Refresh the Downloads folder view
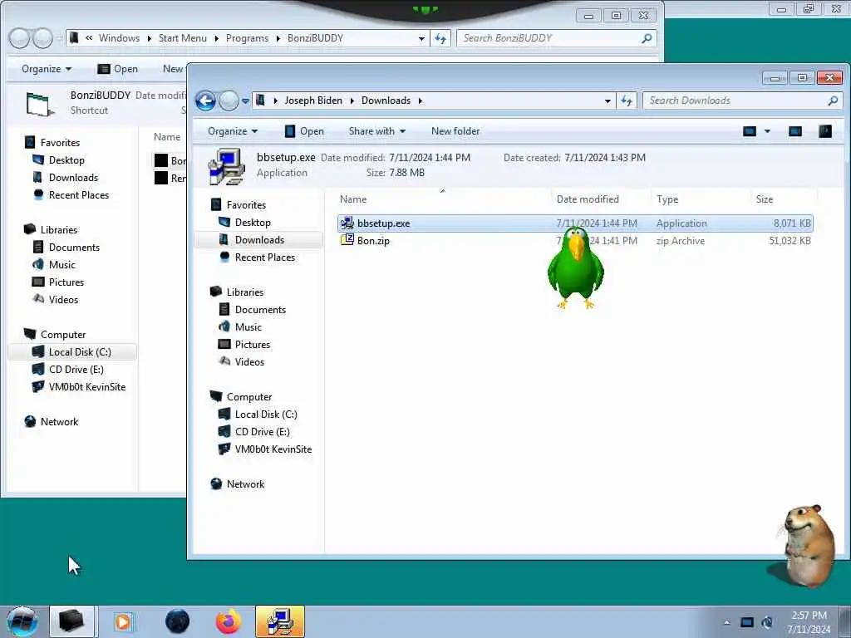The height and width of the screenshot is (638, 851). click(627, 101)
